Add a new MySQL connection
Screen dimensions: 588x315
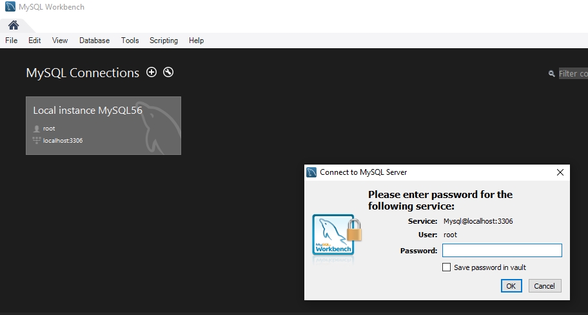pyautogui.click(x=152, y=72)
